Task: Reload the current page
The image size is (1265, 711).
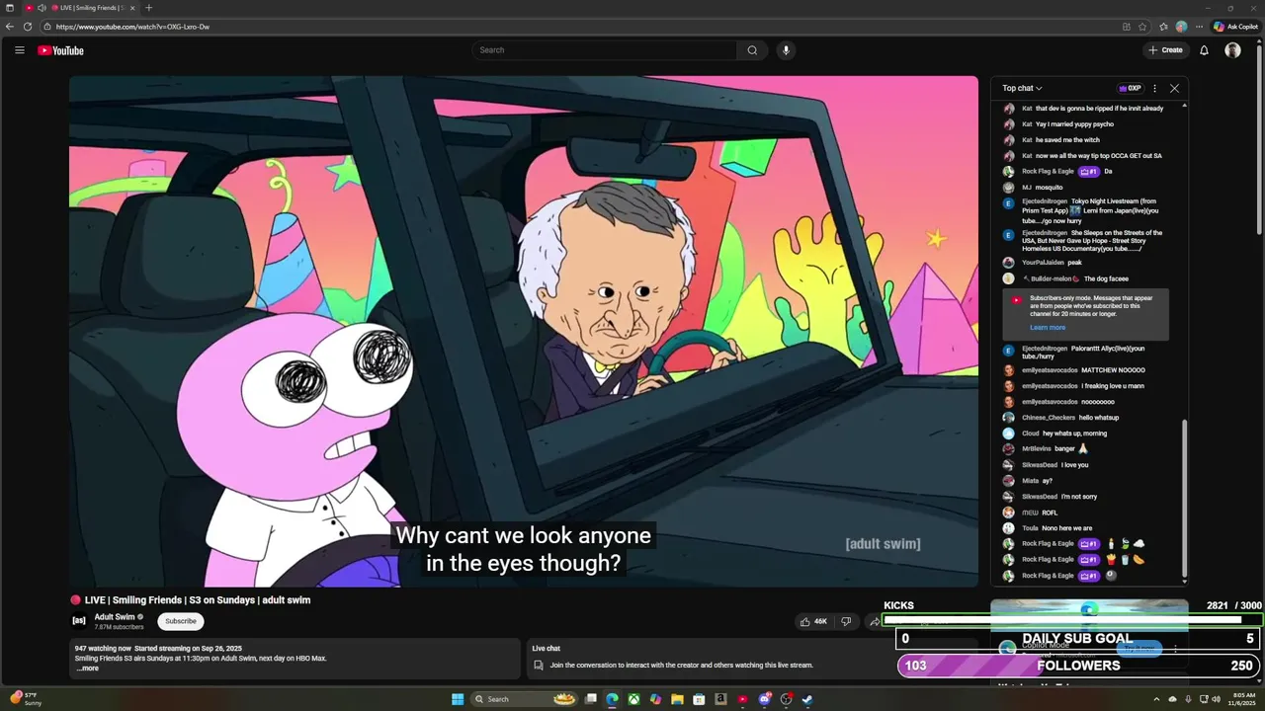Action: pos(28,27)
